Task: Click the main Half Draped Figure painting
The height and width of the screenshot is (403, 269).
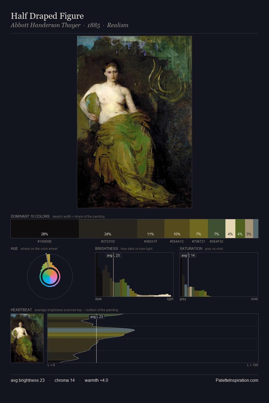Action: tap(134, 122)
